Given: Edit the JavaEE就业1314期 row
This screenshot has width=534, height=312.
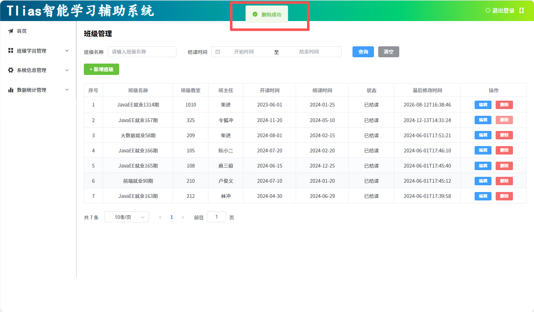Looking at the screenshot, I should [483, 105].
